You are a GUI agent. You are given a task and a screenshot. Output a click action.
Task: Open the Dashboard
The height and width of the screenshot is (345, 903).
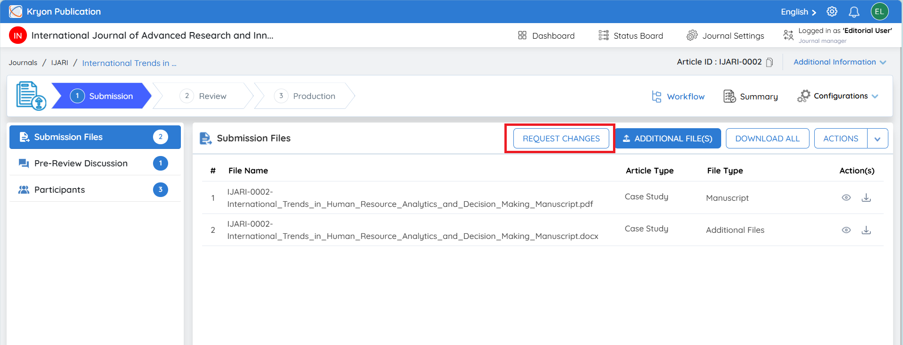pyautogui.click(x=546, y=35)
